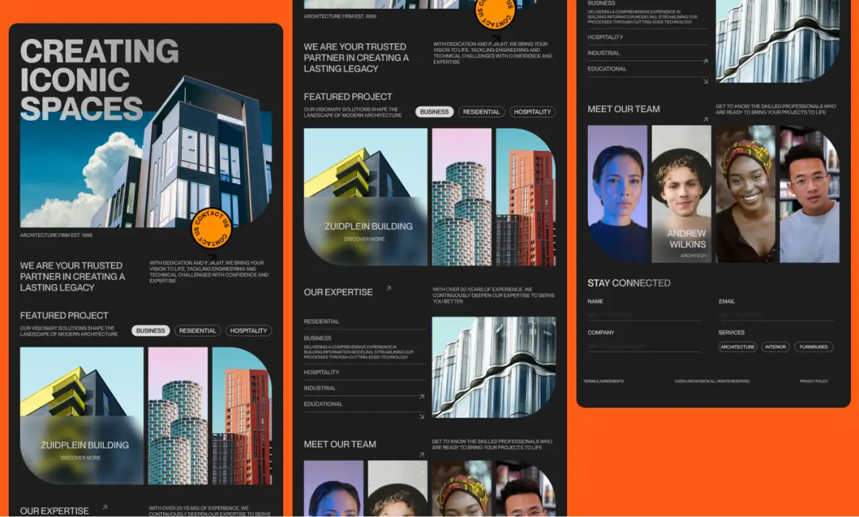The width and height of the screenshot is (859, 517).
Task: Open Andrew Wilkins team member photo card
Action: click(x=681, y=195)
